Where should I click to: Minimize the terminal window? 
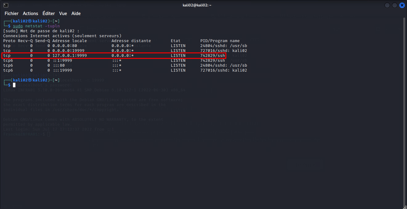click(387, 5)
